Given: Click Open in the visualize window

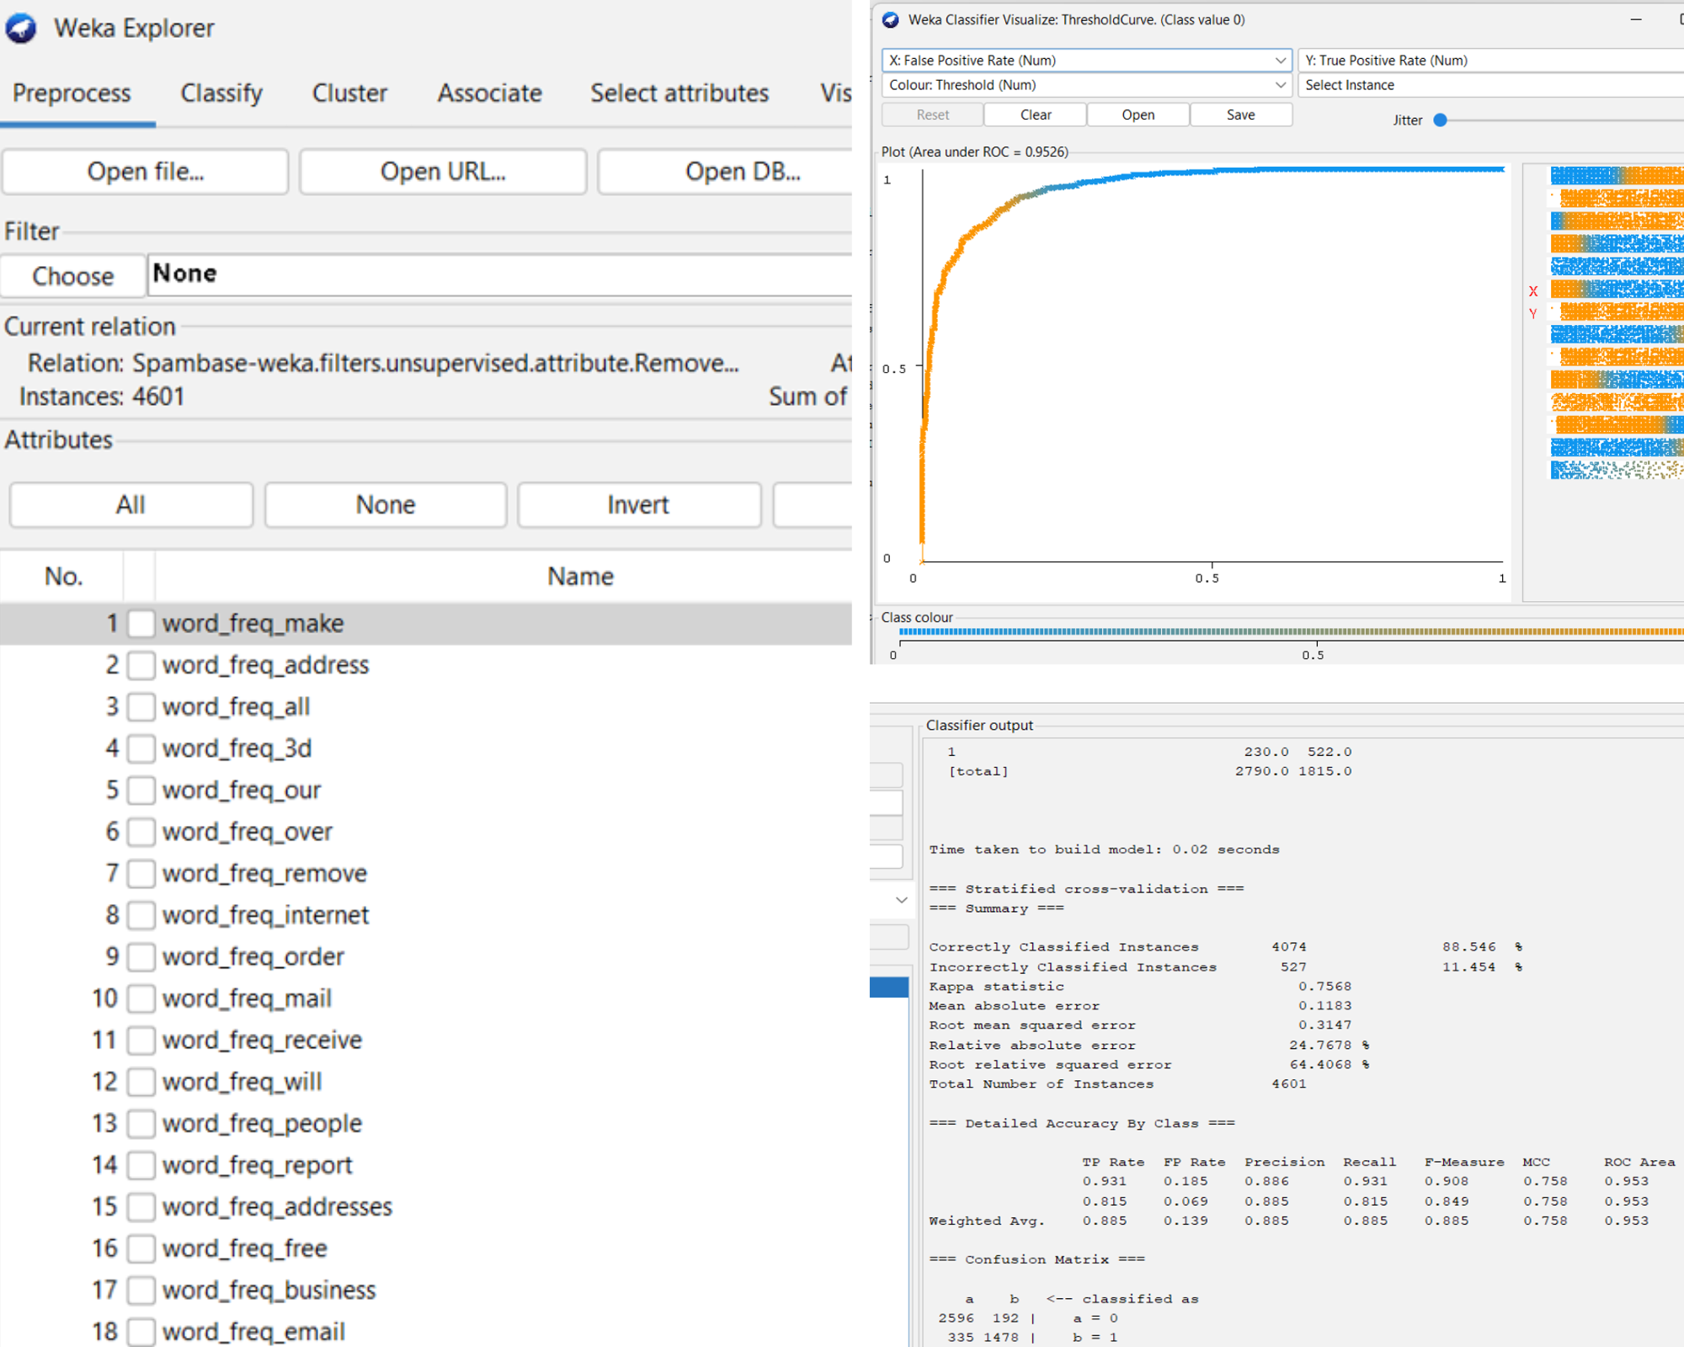Looking at the screenshot, I should (x=1138, y=115).
